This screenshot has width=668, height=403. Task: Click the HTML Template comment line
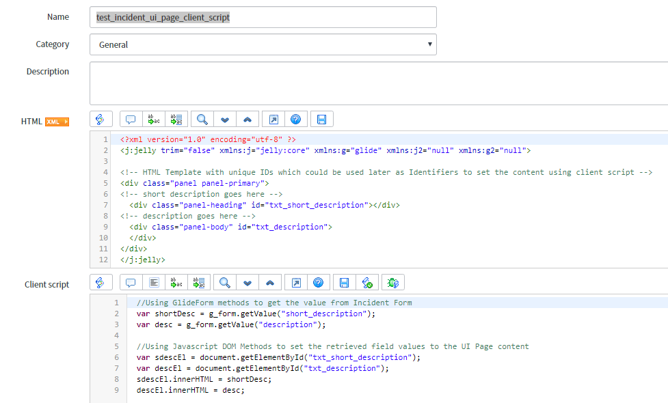pyautogui.click(x=386, y=172)
